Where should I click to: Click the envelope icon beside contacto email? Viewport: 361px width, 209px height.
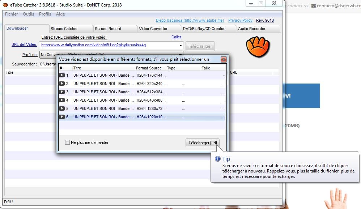tap(313, 6)
